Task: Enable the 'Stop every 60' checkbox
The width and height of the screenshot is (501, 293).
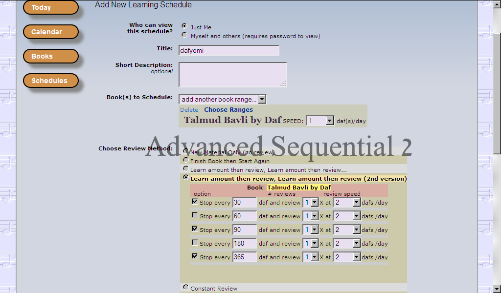Action: click(x=195, y=215)
